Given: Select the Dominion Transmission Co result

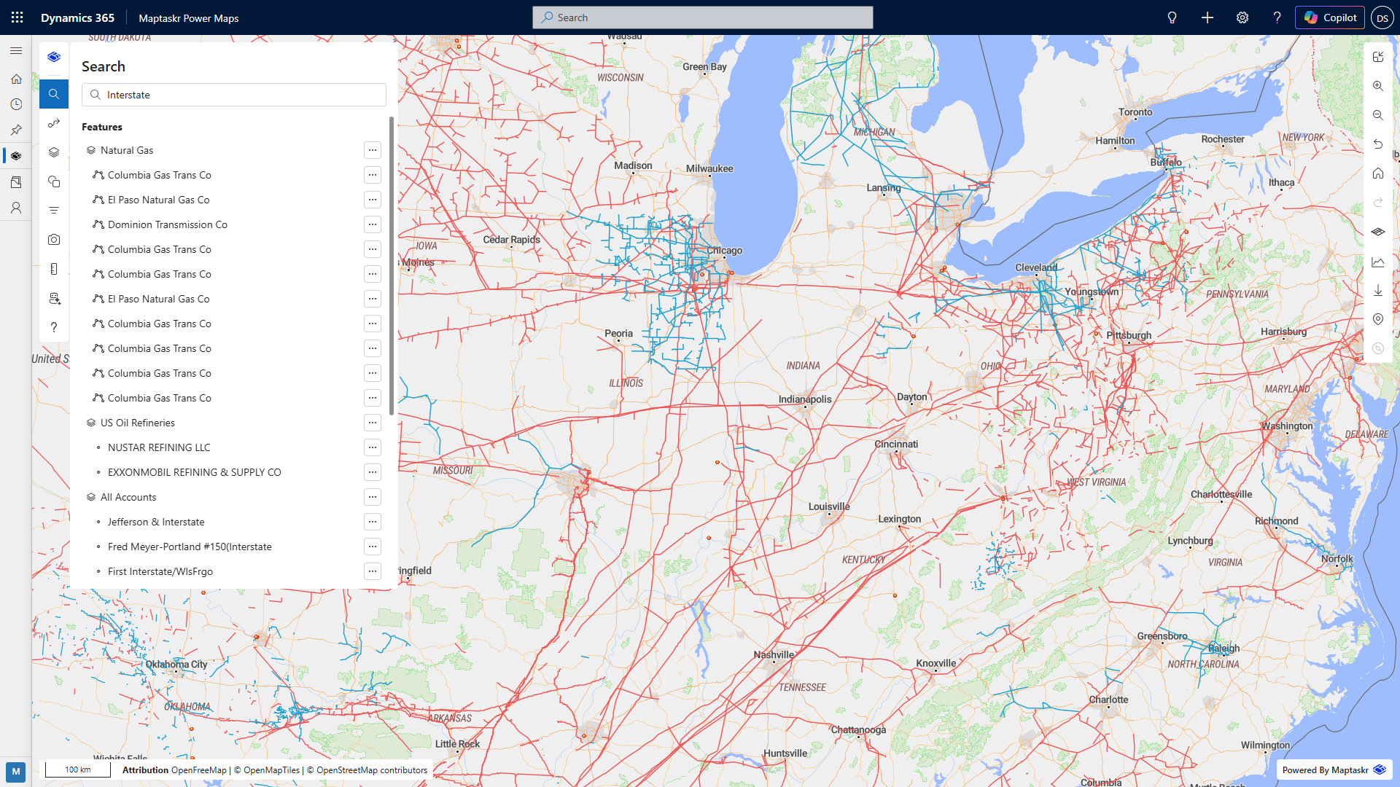Looking at the screenshot, I should tap(168, 224).
